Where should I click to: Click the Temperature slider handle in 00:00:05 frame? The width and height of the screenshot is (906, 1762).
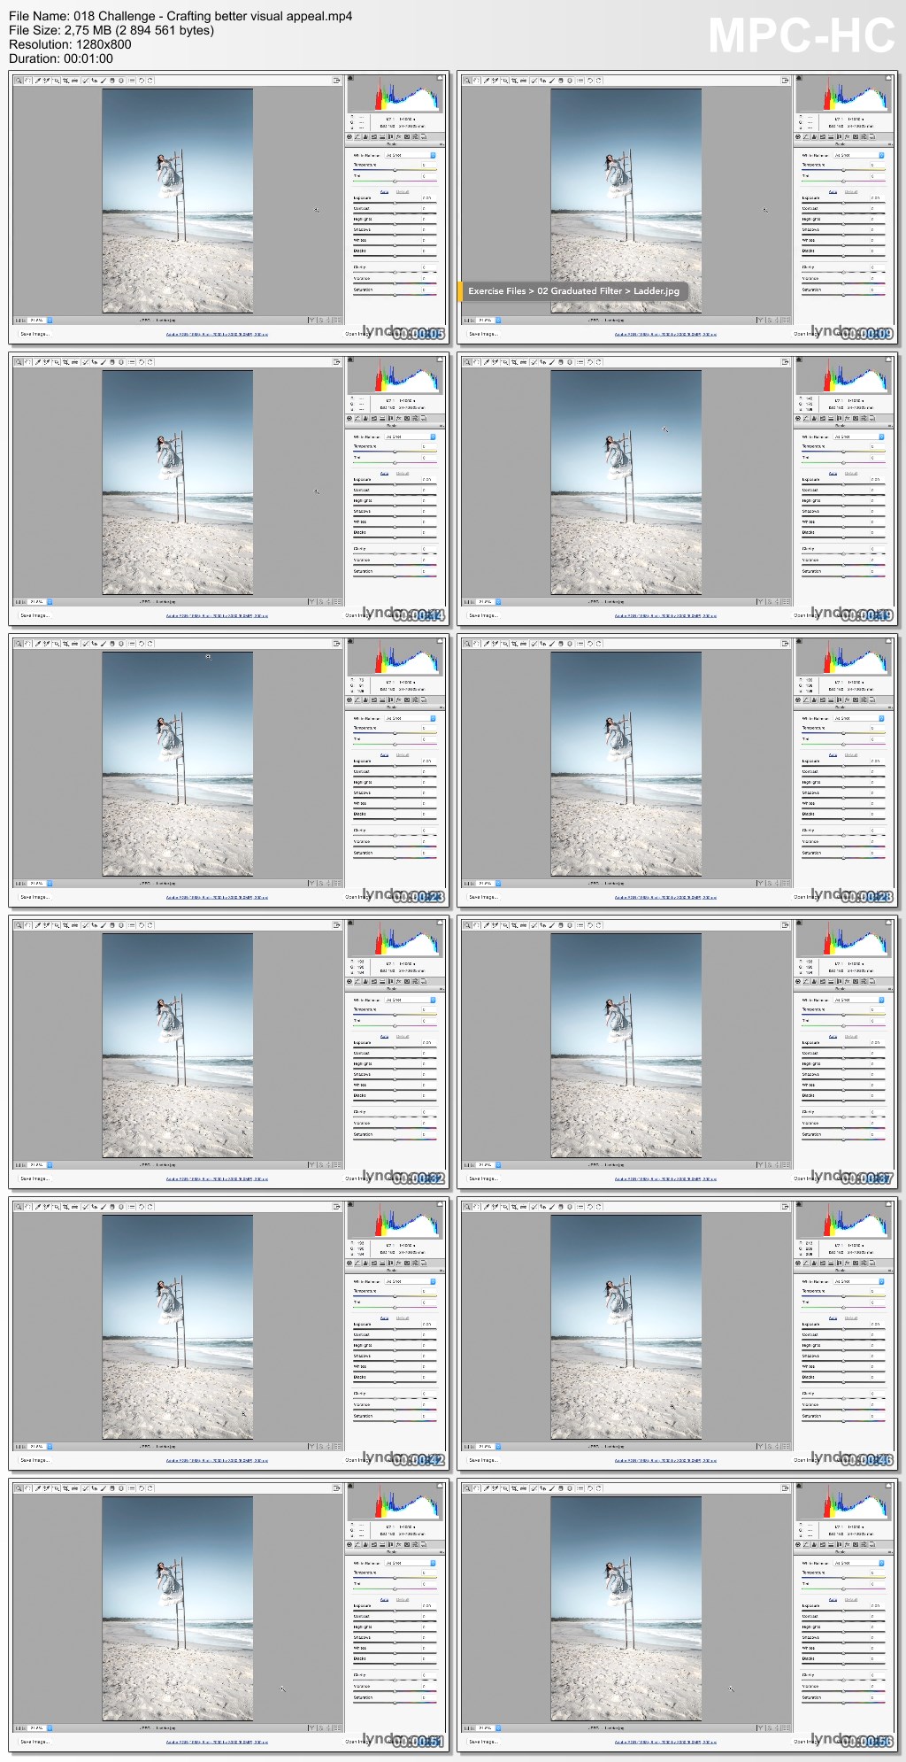tap(395, 170)
